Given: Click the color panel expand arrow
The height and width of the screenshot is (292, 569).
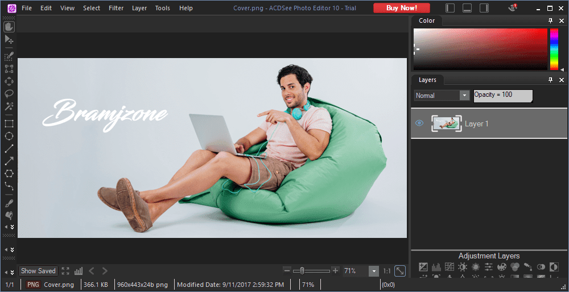Looking at the screenshot, I should (x=562, y=69).
